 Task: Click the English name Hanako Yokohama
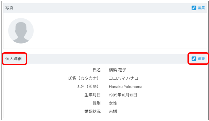126,87
